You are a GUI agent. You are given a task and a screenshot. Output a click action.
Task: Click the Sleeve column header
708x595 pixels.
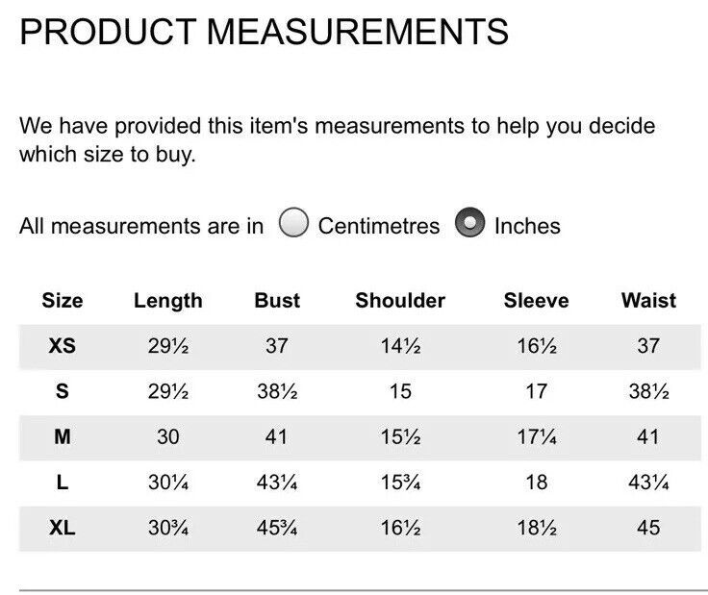[x=537, y=301]
